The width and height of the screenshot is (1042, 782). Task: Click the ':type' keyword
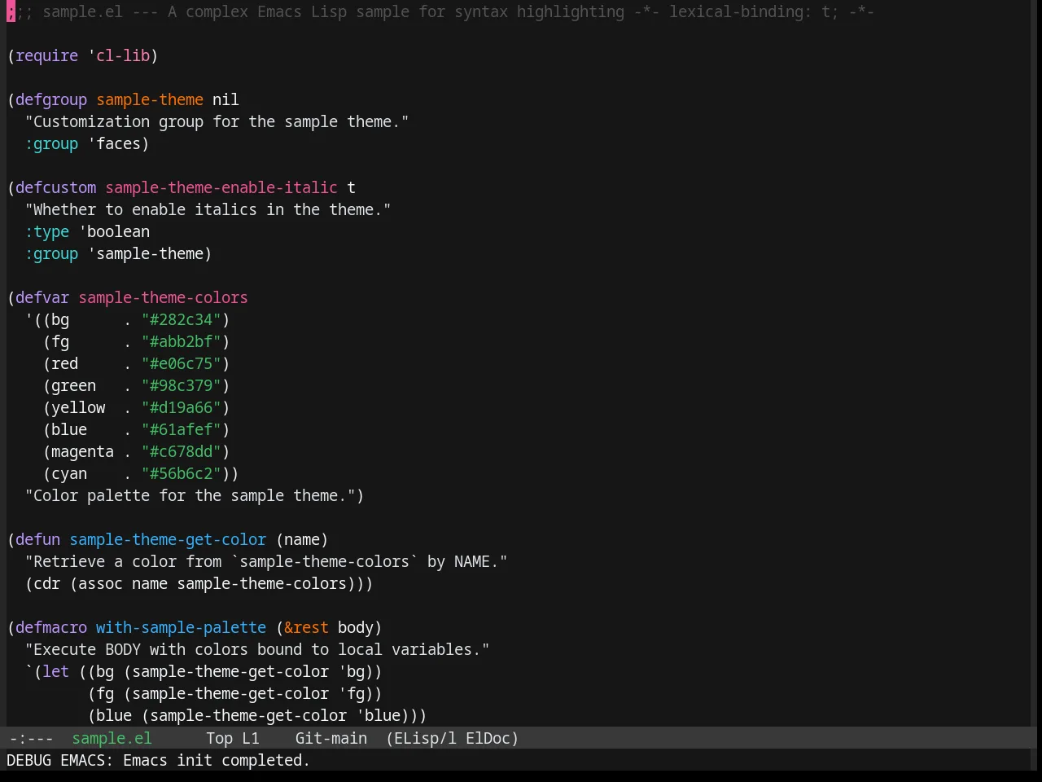click(x=47, y=231)
